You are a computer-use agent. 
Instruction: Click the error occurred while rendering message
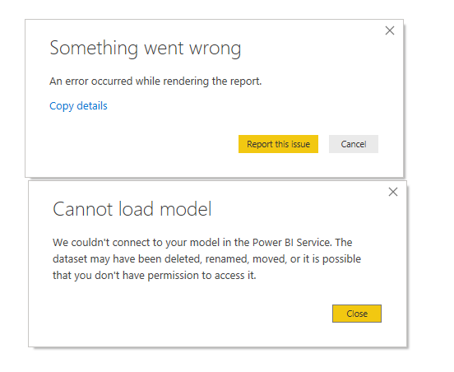[x=155, y=81]
